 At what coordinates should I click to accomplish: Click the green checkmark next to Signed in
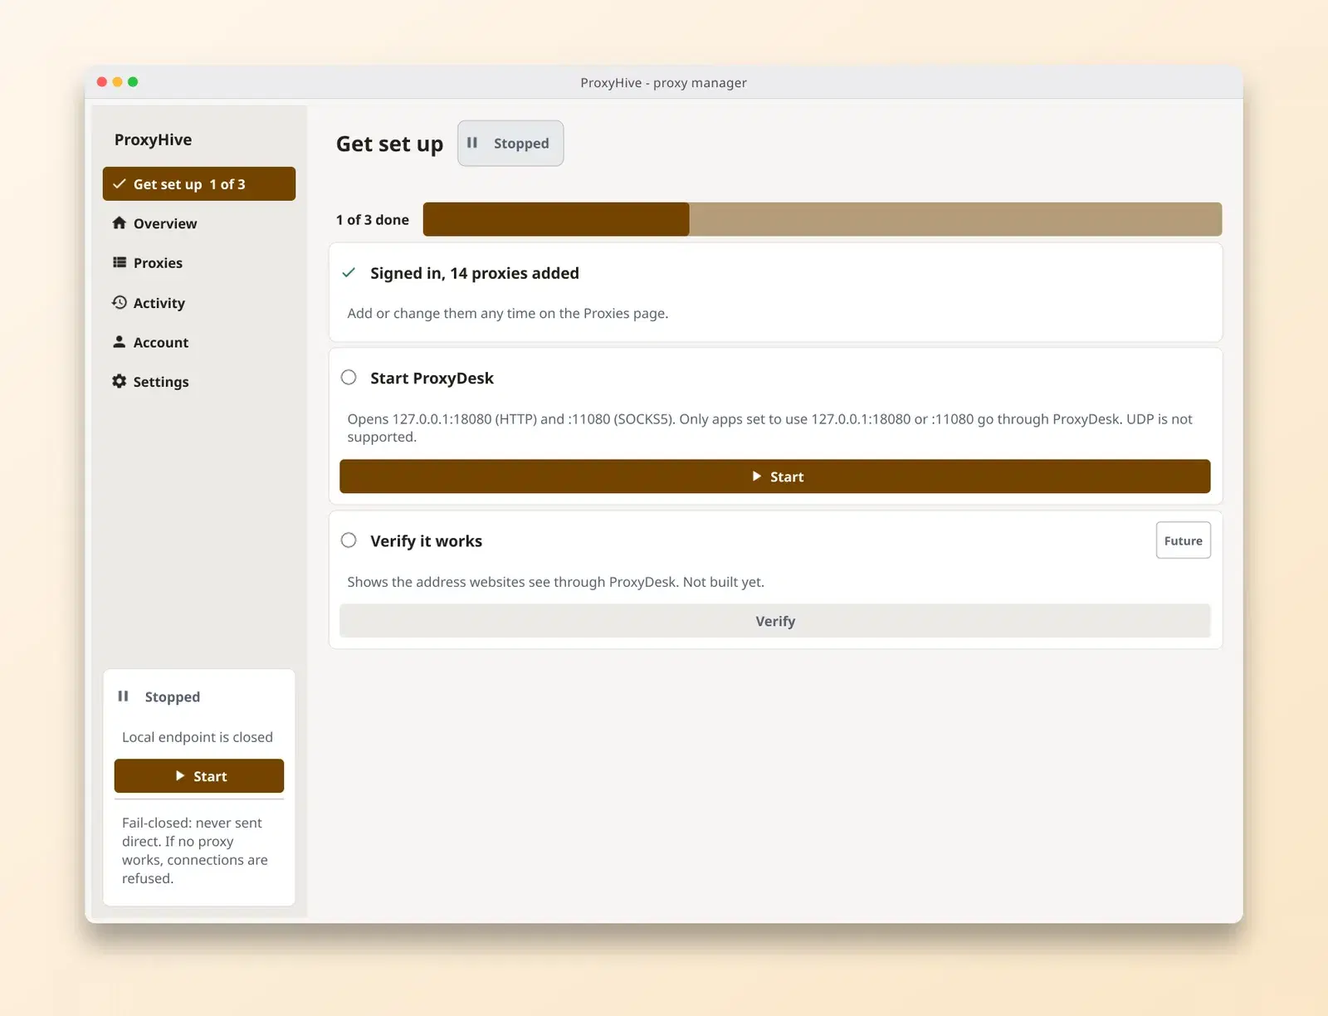[349, 272]
